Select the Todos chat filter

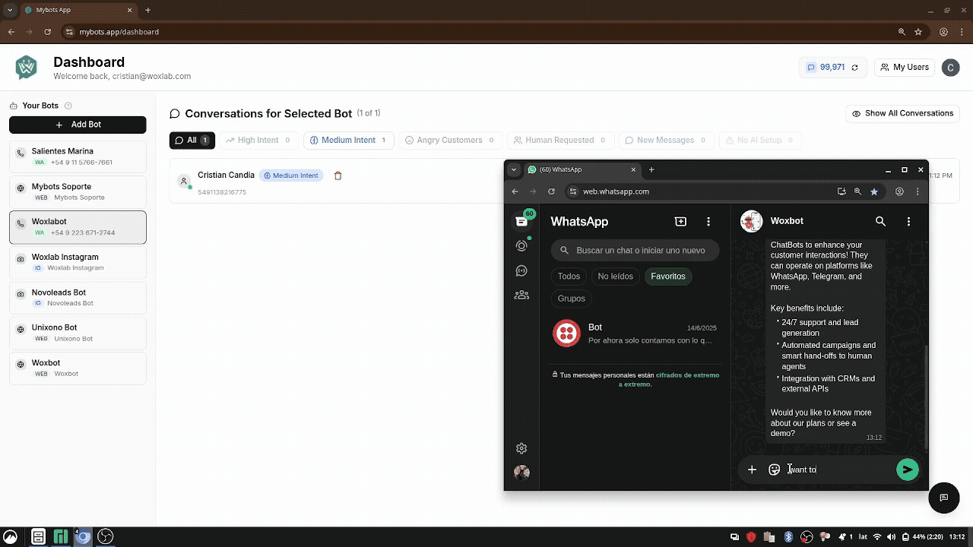(x=569, y=277)
